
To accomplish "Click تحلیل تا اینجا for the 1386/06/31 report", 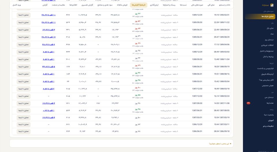I will (x=23, y=131).
